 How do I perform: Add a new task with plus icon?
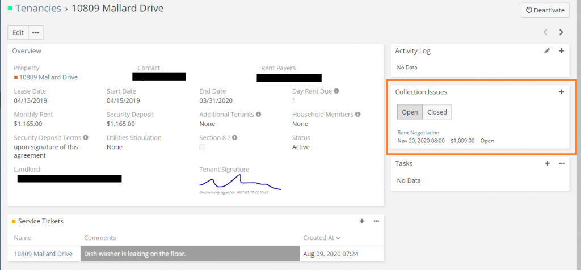coord(547,163)
